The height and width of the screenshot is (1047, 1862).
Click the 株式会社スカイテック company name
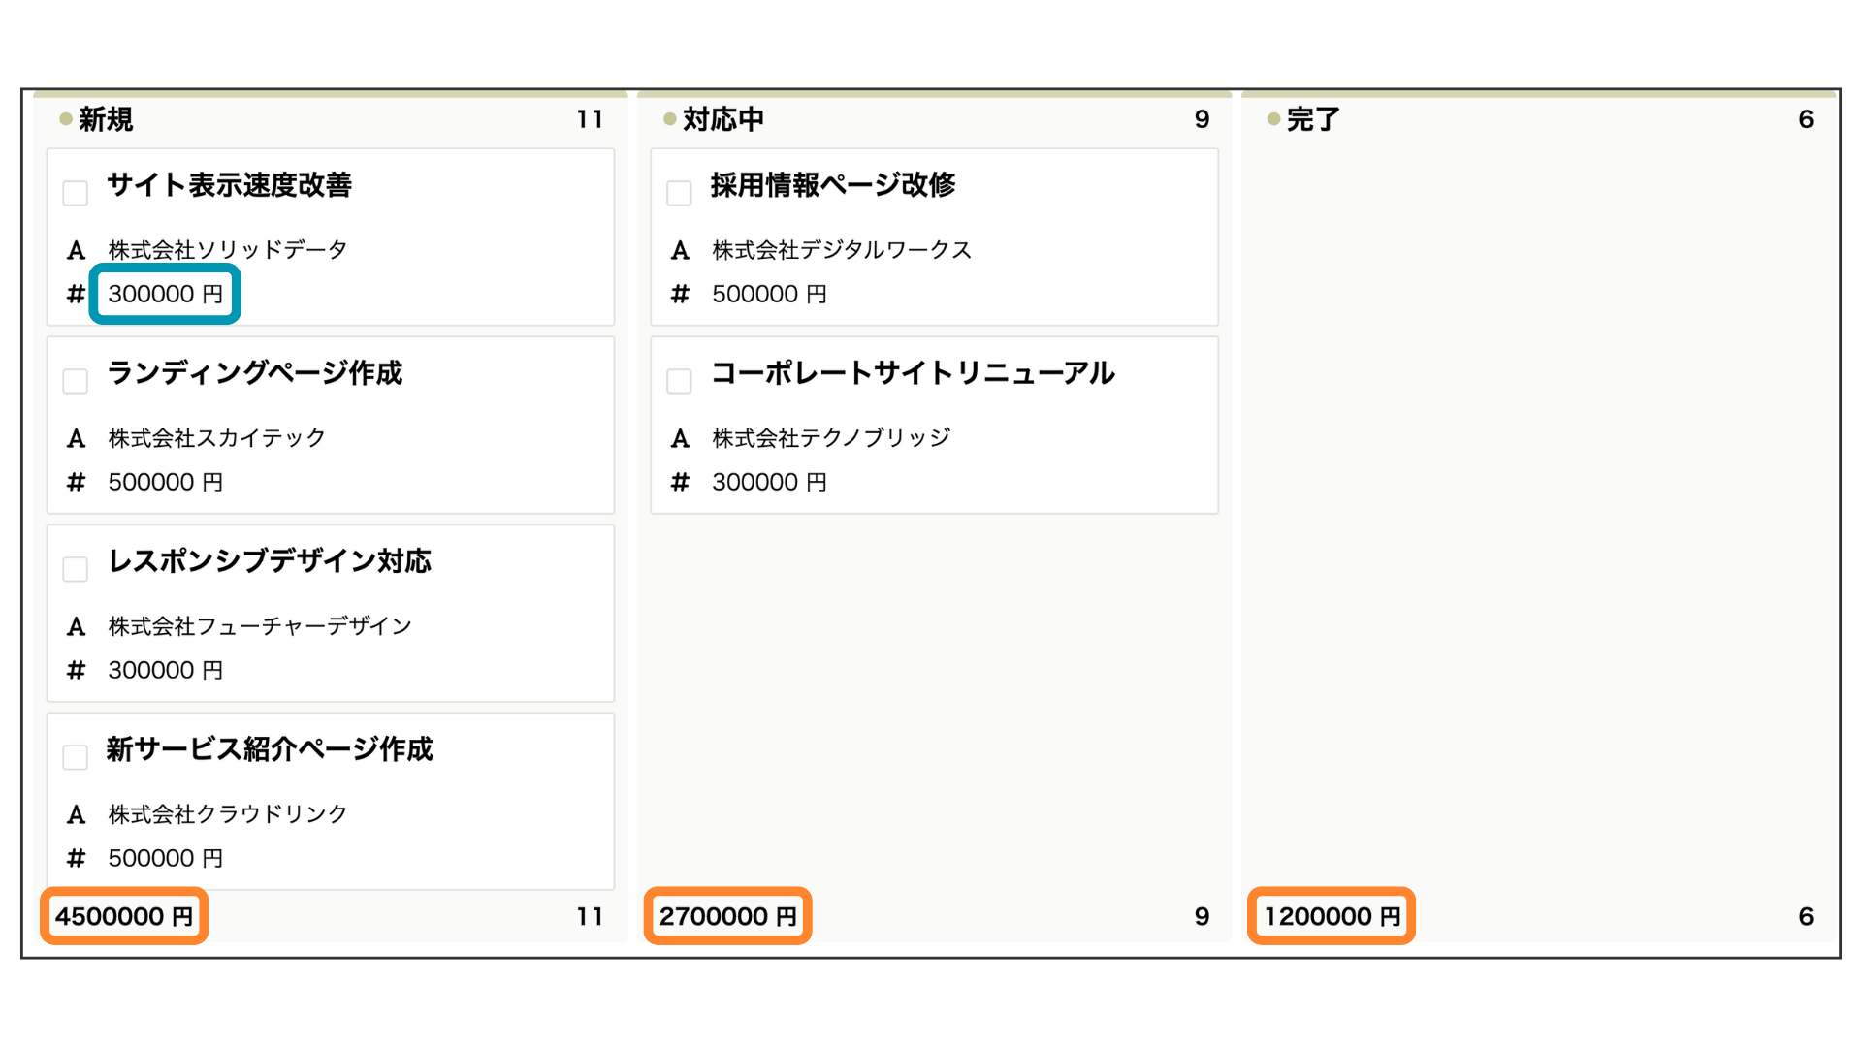tap(217, 438)
